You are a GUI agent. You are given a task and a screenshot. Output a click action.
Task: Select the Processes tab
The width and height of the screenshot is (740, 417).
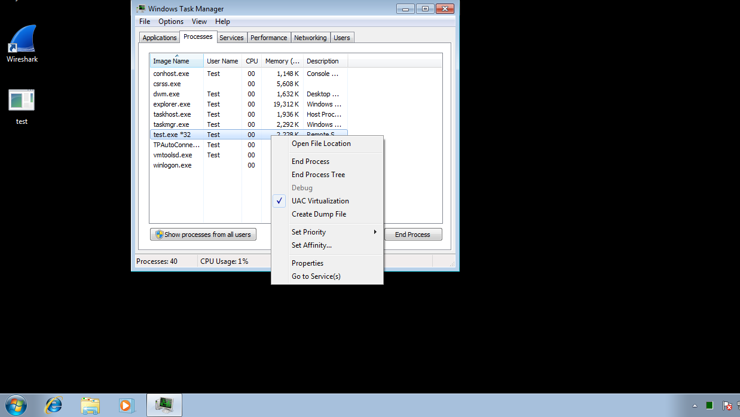point(198,36)
